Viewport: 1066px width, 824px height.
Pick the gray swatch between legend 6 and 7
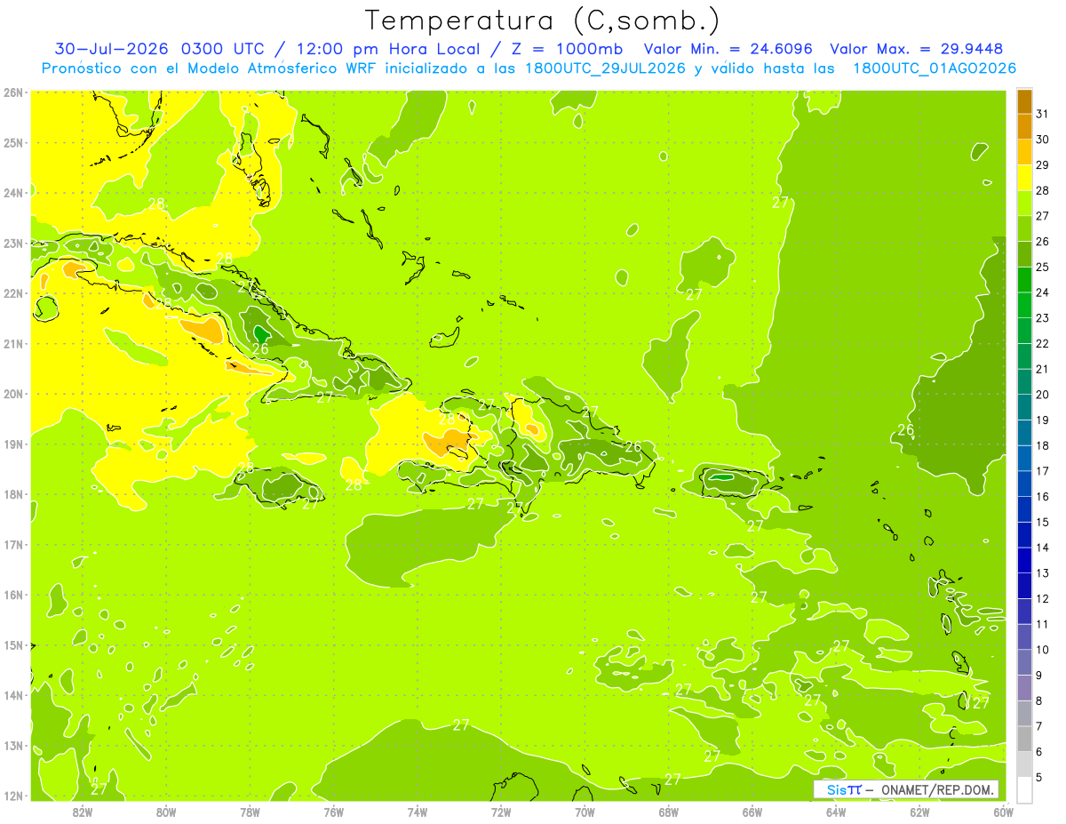tap(1024, 739)
